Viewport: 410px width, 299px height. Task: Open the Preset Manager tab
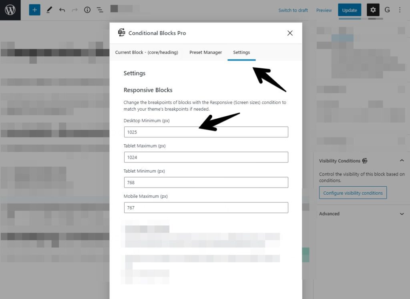pyautogui.click(x=205, y=52)
